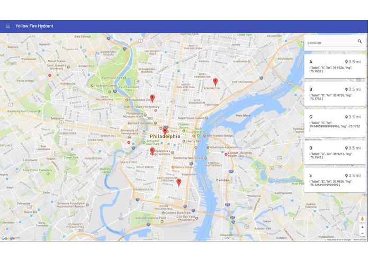Click the Google logo on map

pos(8,238)
